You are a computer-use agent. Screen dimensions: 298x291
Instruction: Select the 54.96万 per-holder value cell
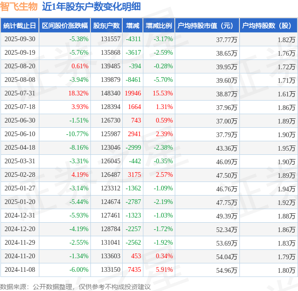pyautogui.click(x=227, y=270)
